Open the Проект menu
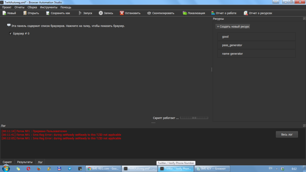This screenshot has height=172, width=306. click(7, 7)
